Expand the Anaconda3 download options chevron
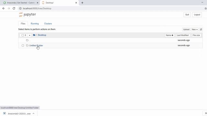 (34, 113)
